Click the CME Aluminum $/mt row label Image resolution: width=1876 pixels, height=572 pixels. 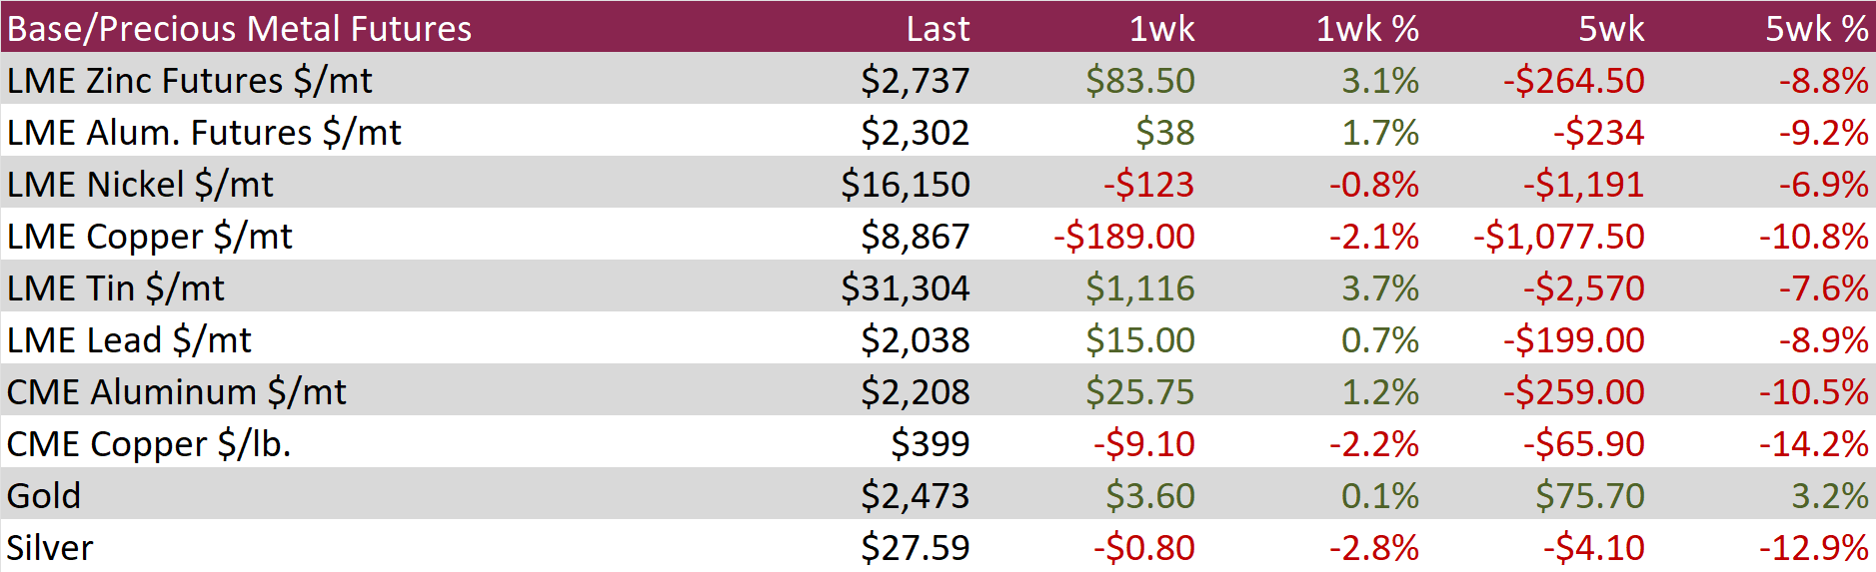(x=177, y=391)
